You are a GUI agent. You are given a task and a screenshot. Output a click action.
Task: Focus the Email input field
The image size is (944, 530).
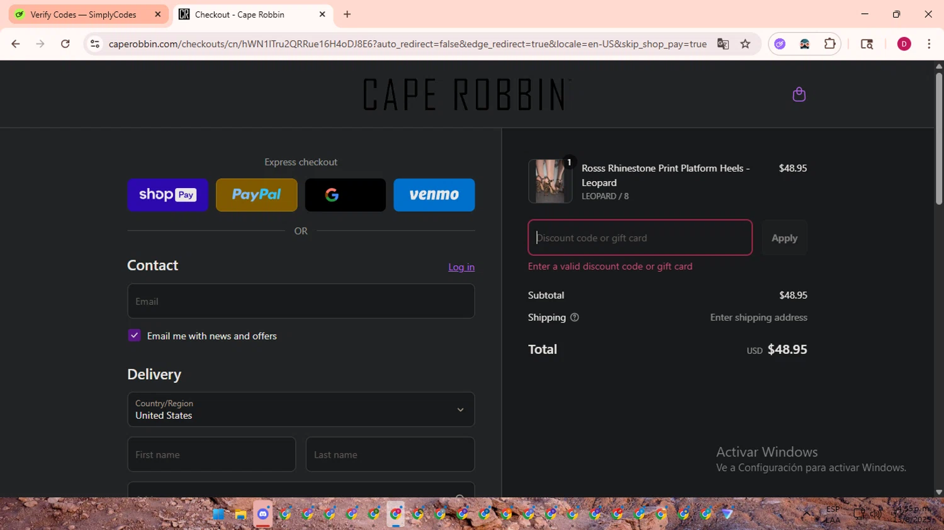301,301
